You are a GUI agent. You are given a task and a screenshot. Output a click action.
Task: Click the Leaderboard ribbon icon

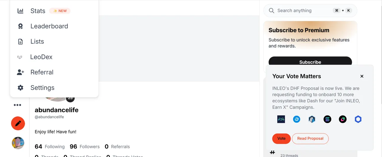(20, 26)
